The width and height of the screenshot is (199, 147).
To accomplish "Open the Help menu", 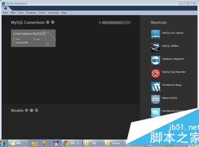I will pyautogui.click(x=64, y=13).
